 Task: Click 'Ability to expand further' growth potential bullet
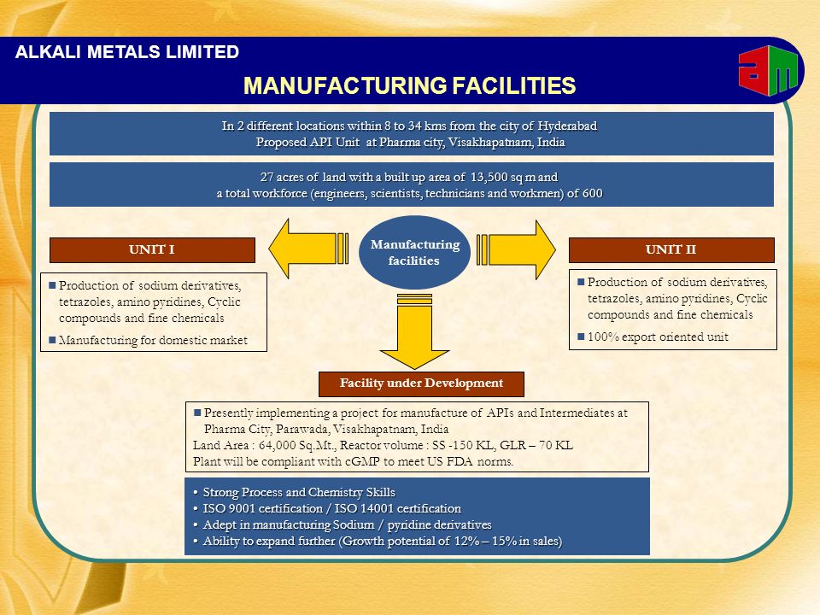pos(383,542)
